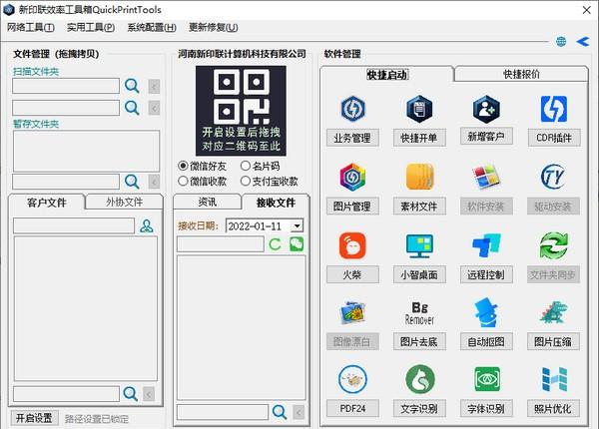
Task: Click the 2022-01-11 date value
Action: [255, 225]
